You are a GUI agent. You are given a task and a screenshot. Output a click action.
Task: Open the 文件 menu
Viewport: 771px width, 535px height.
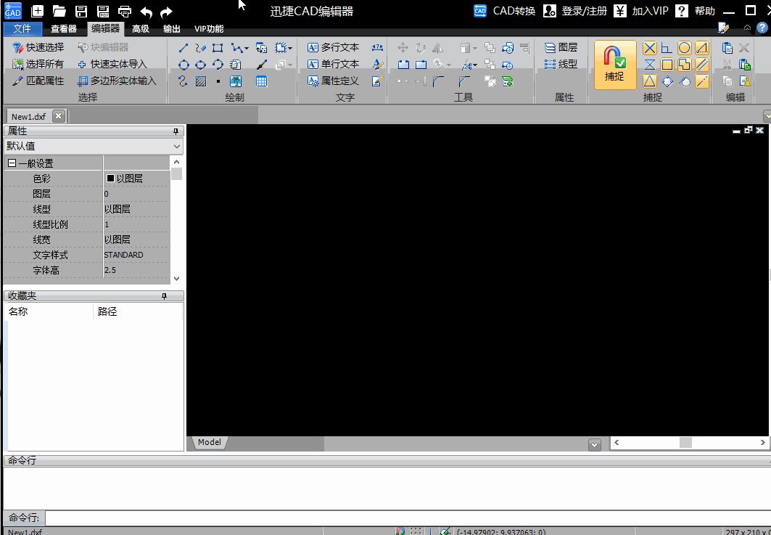[22, 29]
